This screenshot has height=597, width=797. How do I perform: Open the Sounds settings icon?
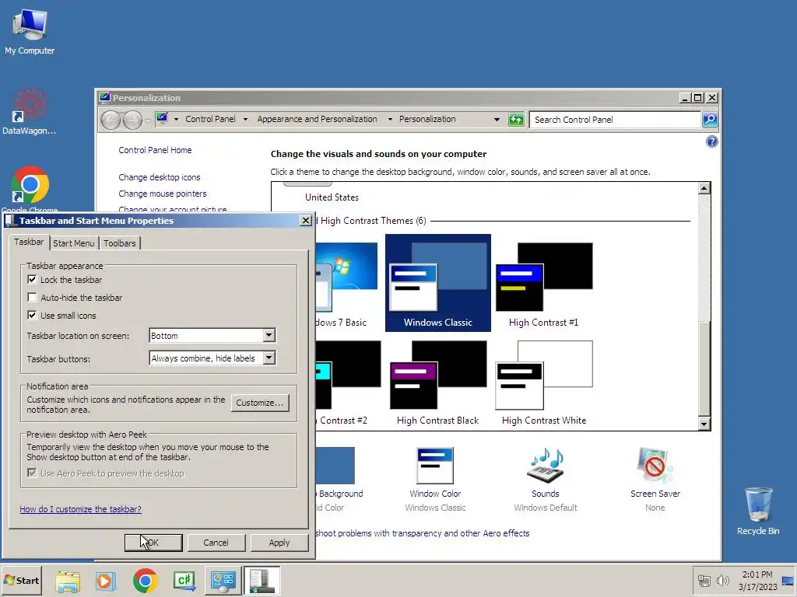pos(546,479)
